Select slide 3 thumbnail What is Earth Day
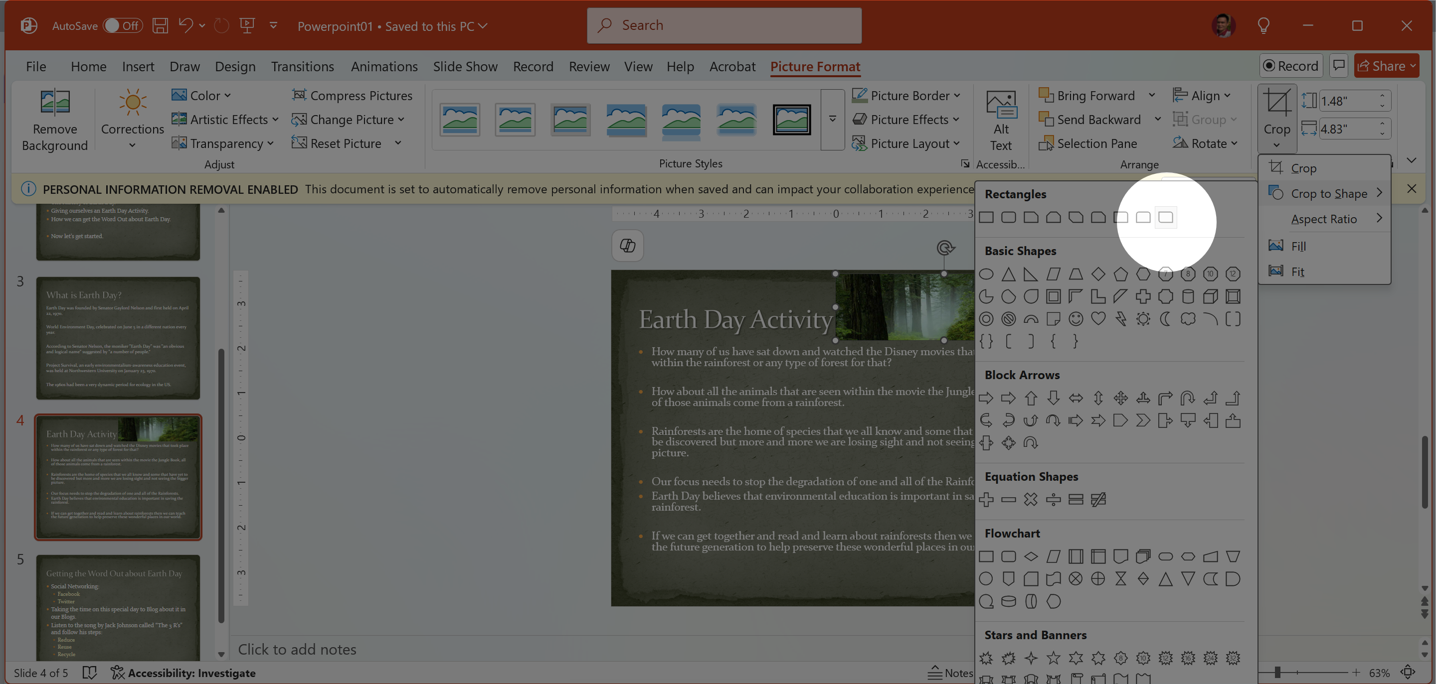The image size is (1436, 684). point(118,338)
